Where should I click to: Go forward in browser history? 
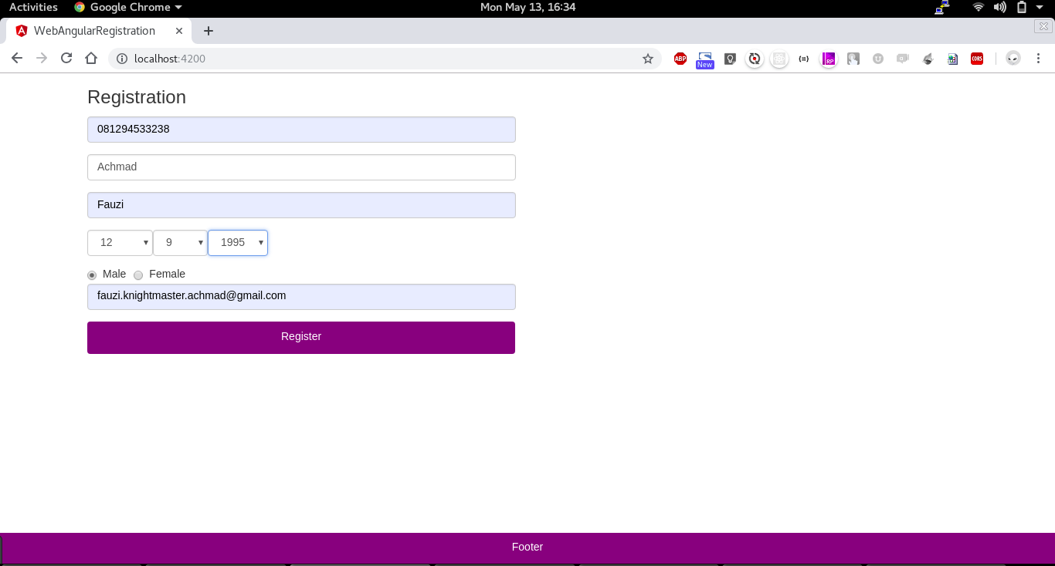point(42,59)
